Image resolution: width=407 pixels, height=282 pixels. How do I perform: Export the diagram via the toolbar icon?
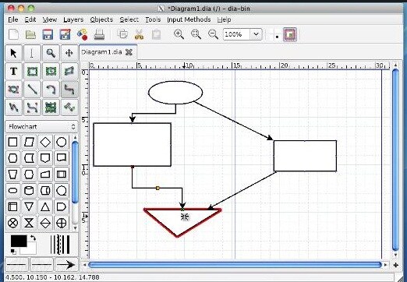pos(82,34)
